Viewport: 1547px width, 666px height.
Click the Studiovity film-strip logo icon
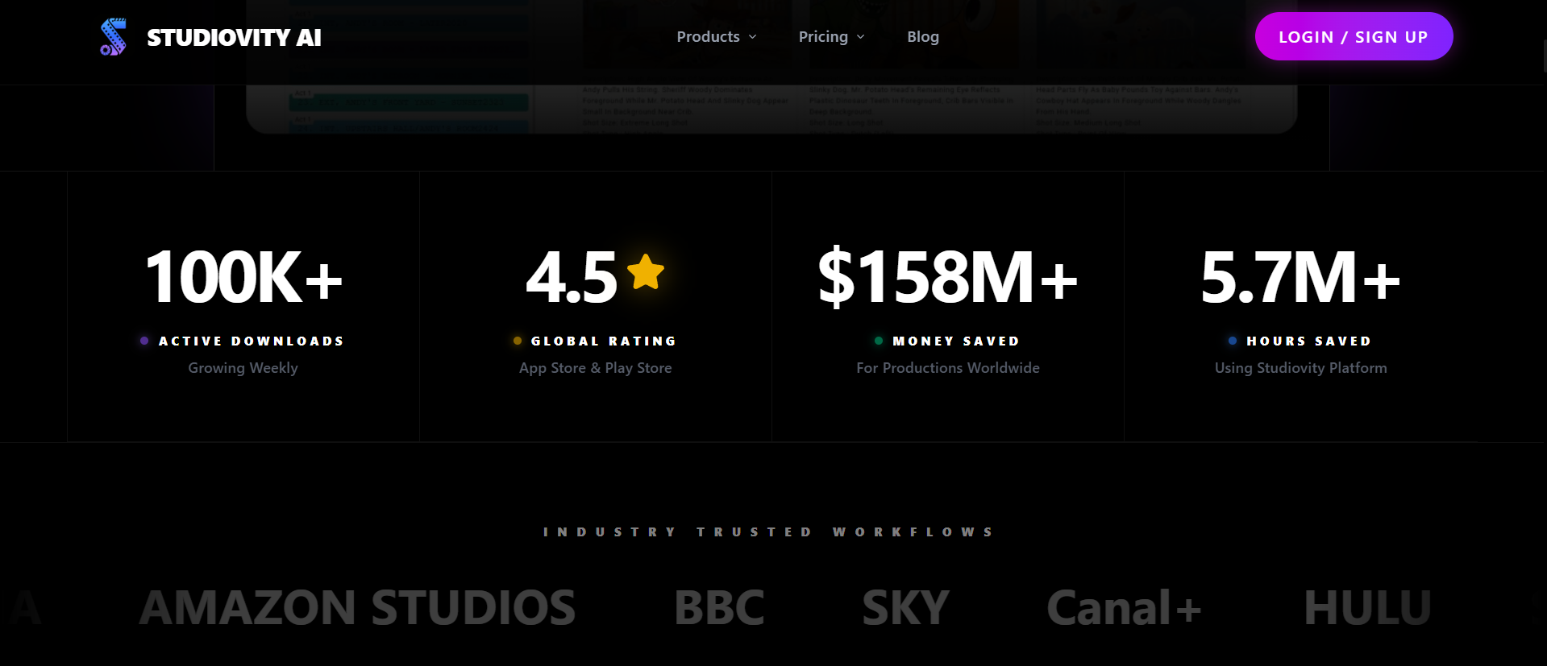pyautogui.click(x=113, y=37)
